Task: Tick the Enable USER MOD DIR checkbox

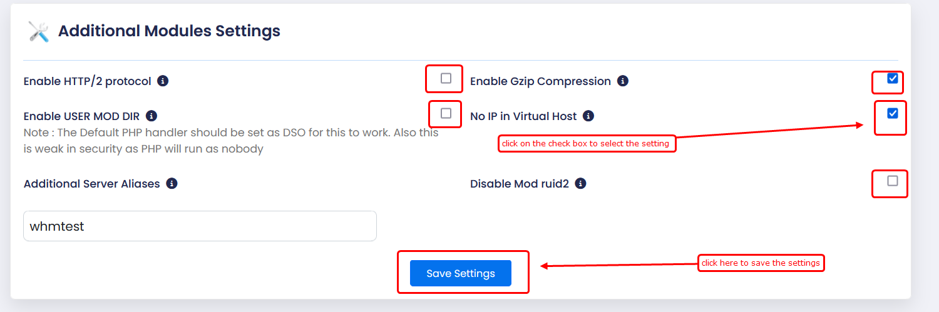Action: (446, 113)
